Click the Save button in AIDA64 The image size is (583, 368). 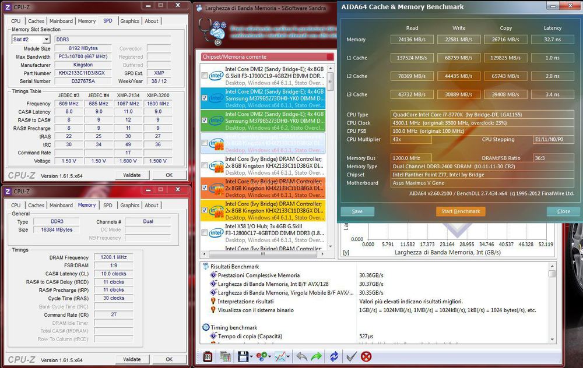coord(357,211)
